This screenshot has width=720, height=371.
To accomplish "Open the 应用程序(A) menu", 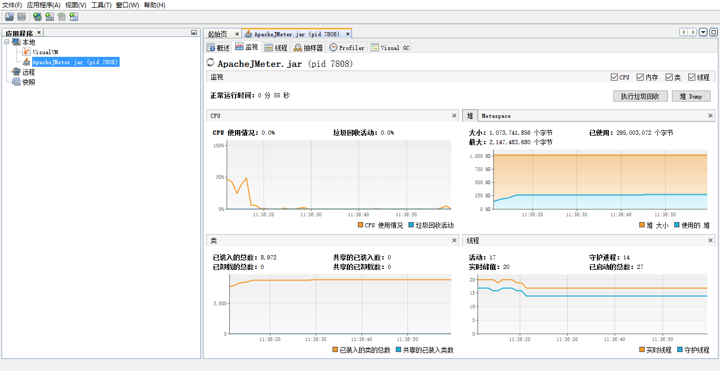I will click(x=44, y=5).
